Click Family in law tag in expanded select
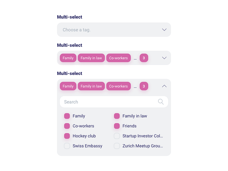Viewport: 228px width, 171px height. [x=91, y=86]
